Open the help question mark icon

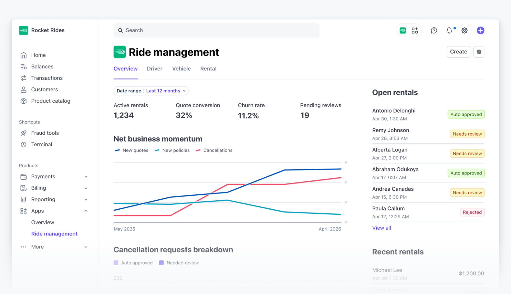click(434, 30)
